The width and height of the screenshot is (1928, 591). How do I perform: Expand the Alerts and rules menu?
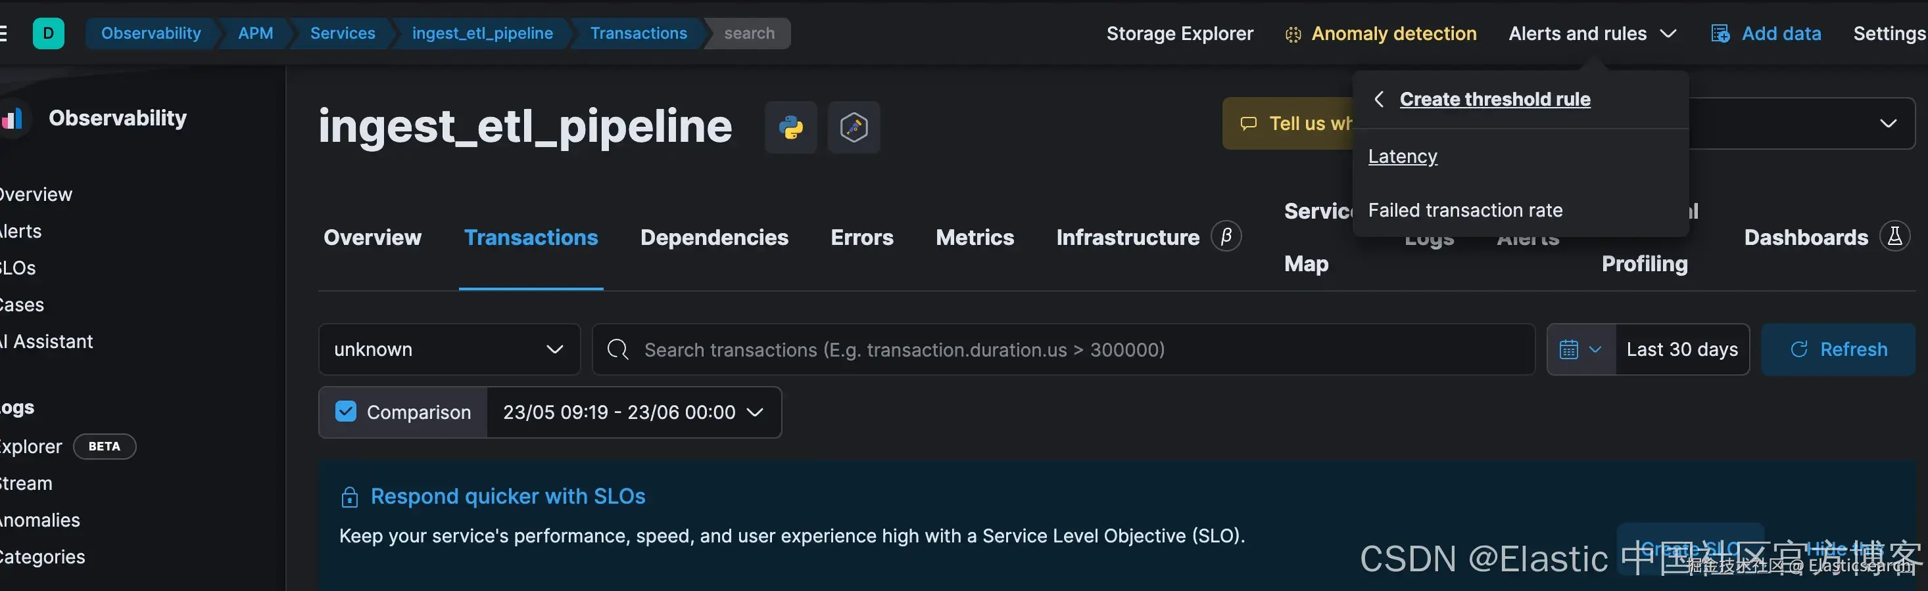(x=1592, y=33)
